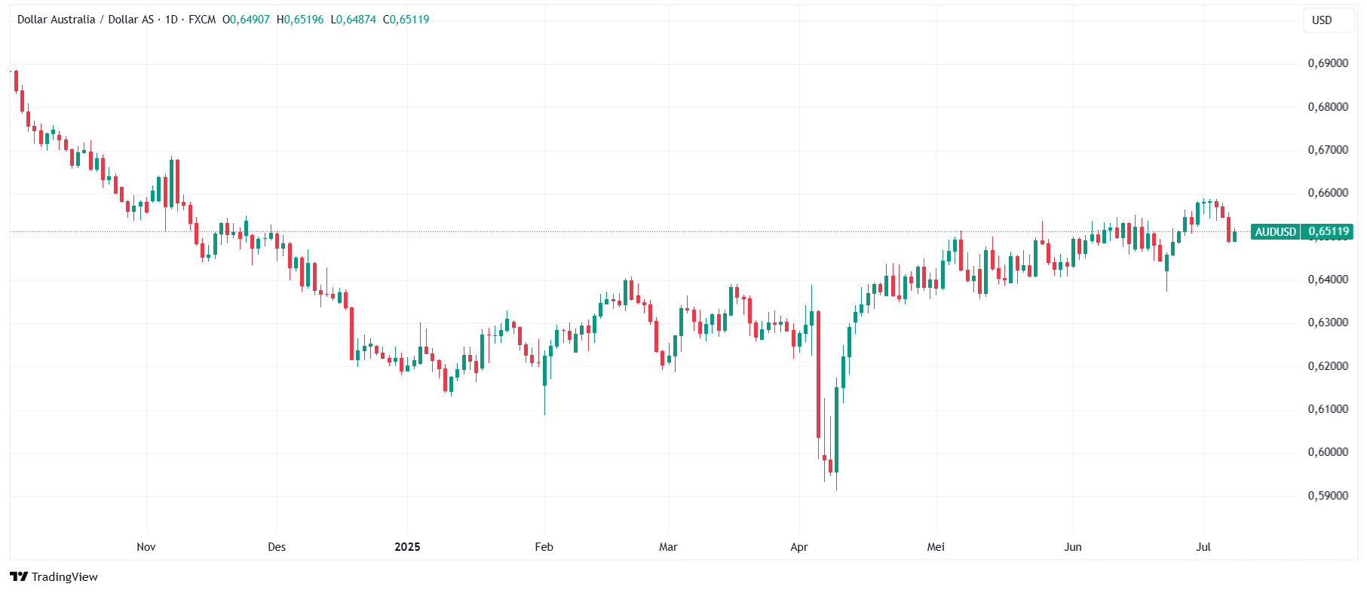Viewport: 1367px width, 593px height.
Task: Click the open value O0,64907
Action: 246,20
